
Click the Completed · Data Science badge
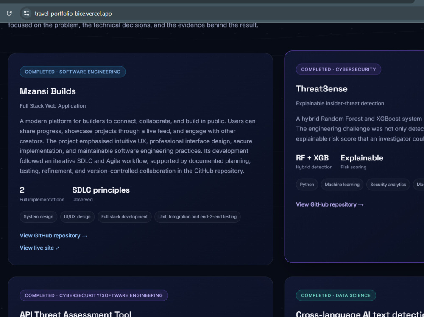[x=336, y=295]
